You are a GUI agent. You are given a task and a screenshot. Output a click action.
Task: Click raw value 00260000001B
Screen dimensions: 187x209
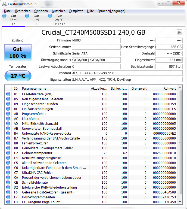164,153
